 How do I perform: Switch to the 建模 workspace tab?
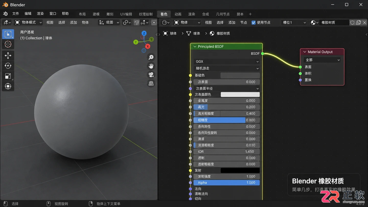[x=96, y=14]
